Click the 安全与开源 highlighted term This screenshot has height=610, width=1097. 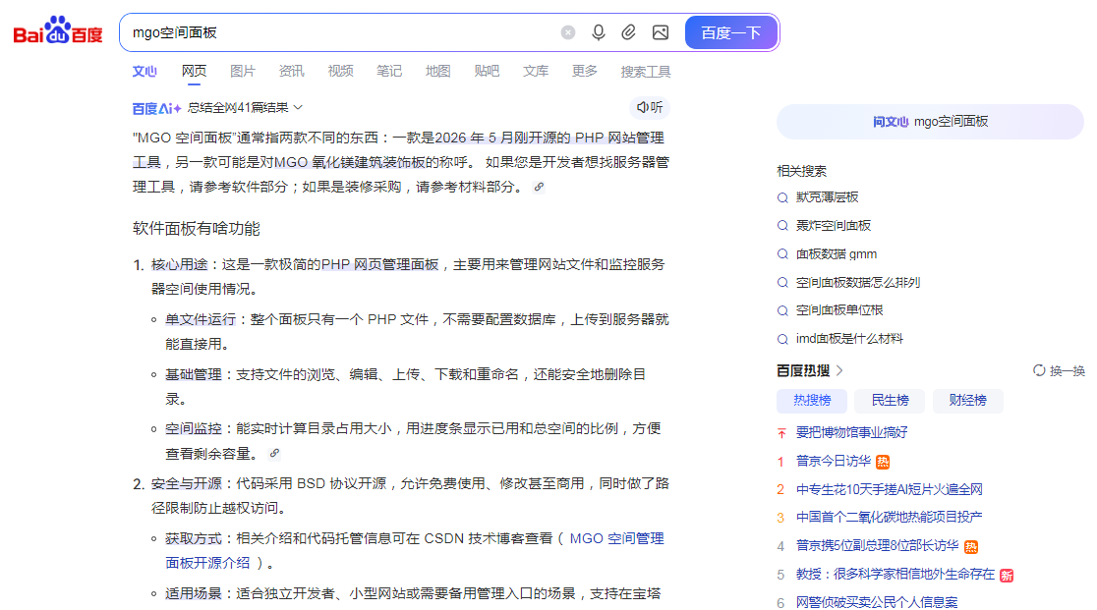[186, 483]
